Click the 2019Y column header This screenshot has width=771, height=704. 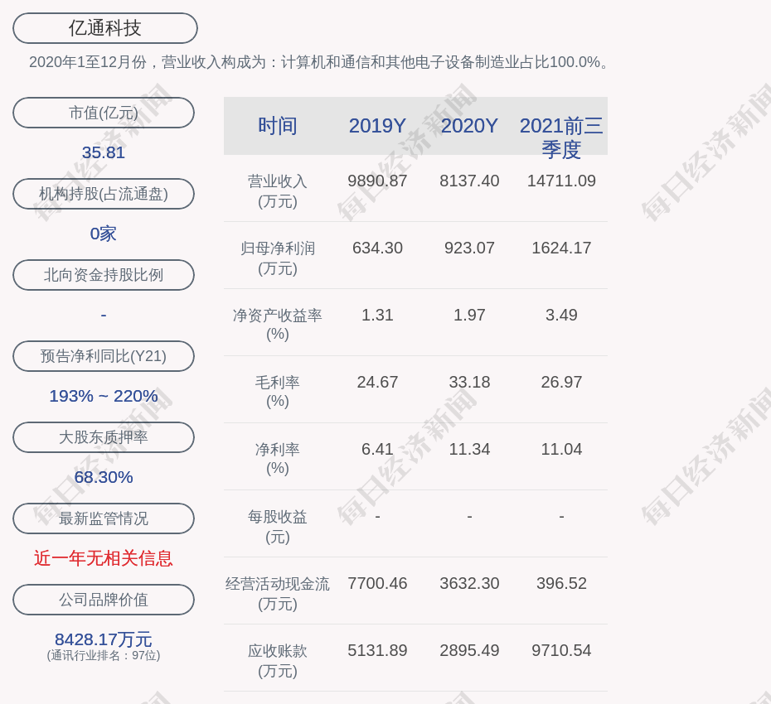(377, 126)
